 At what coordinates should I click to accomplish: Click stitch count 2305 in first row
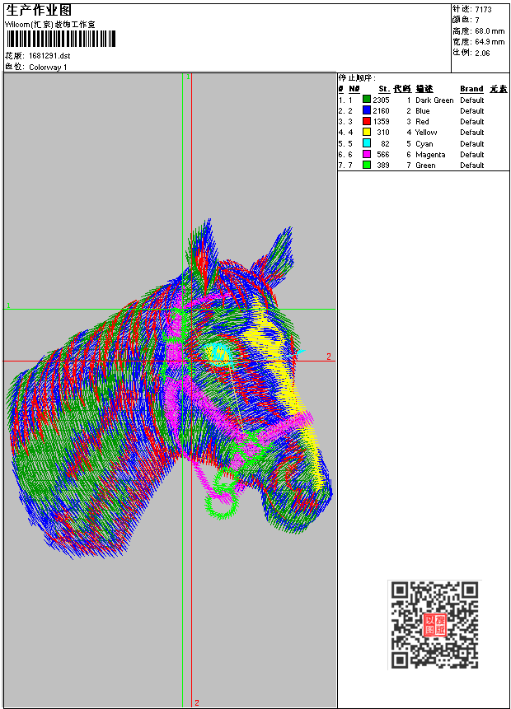(381, 100)
